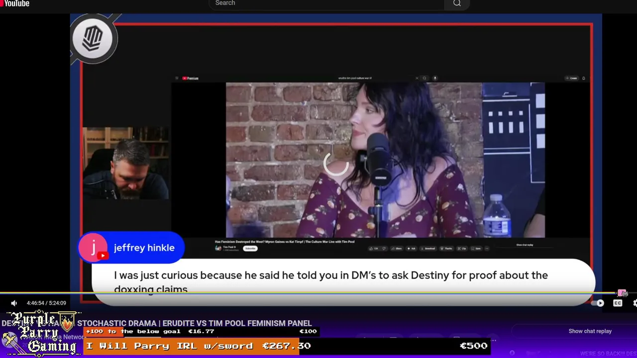637x358 pixels.
Task: Open the YouTube home logo
Action: tap(15, 3)
